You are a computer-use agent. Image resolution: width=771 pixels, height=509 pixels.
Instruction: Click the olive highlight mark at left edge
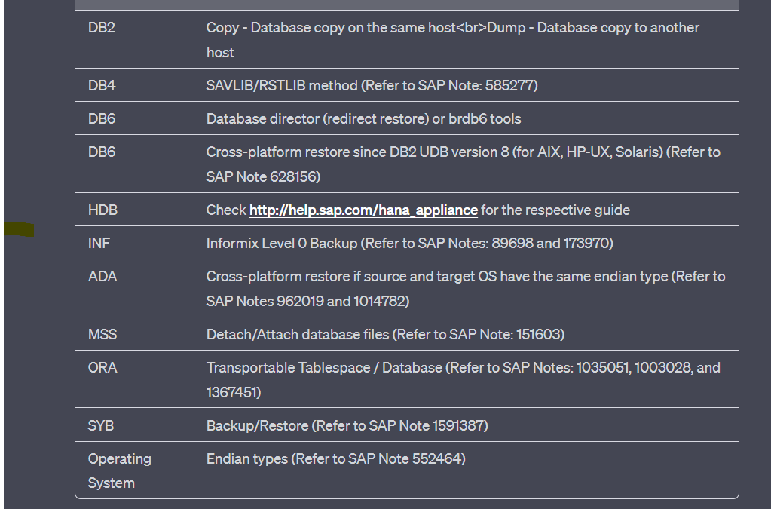(19, 230)
